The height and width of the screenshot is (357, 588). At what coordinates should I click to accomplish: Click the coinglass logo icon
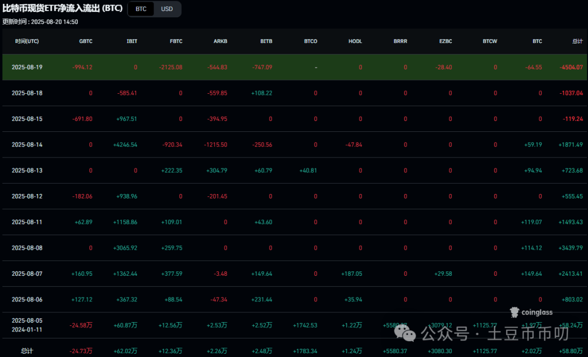point(514,312)
